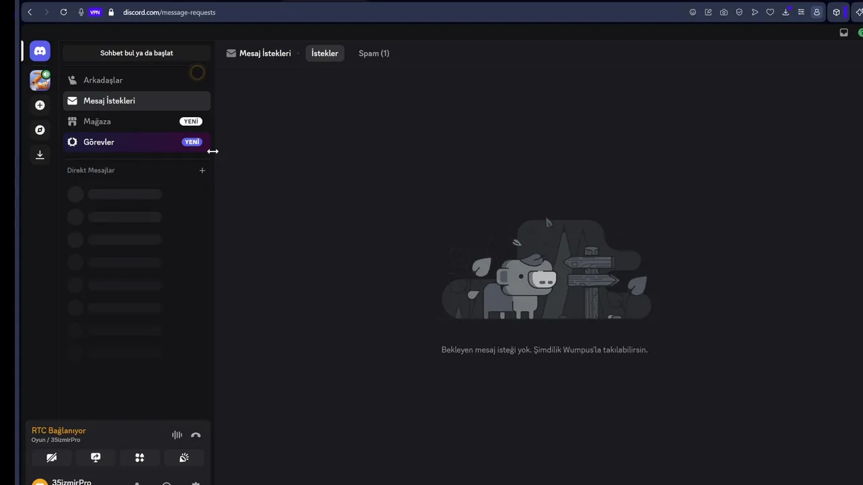Reload the page with the refresh icon
The width and height of the screenshot is (863, 485).
point(63,12)
